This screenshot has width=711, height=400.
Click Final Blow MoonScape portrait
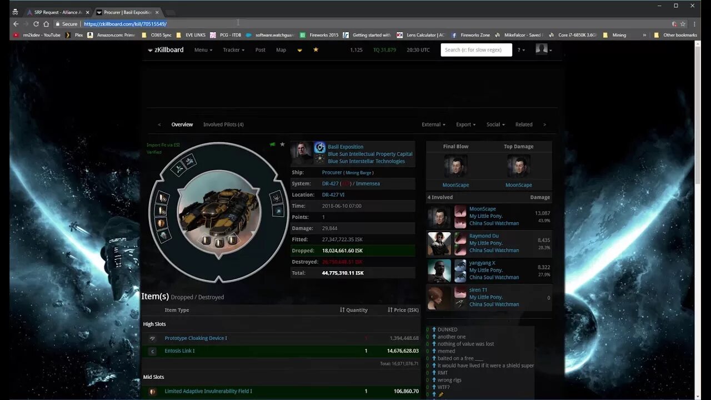455,166
